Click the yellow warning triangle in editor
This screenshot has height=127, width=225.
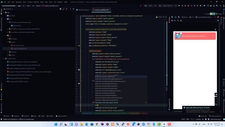click(156, 17)
